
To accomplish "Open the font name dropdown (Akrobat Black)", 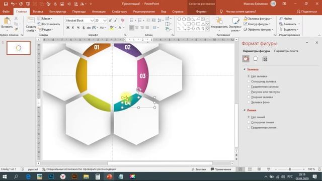I will [92, 20].
